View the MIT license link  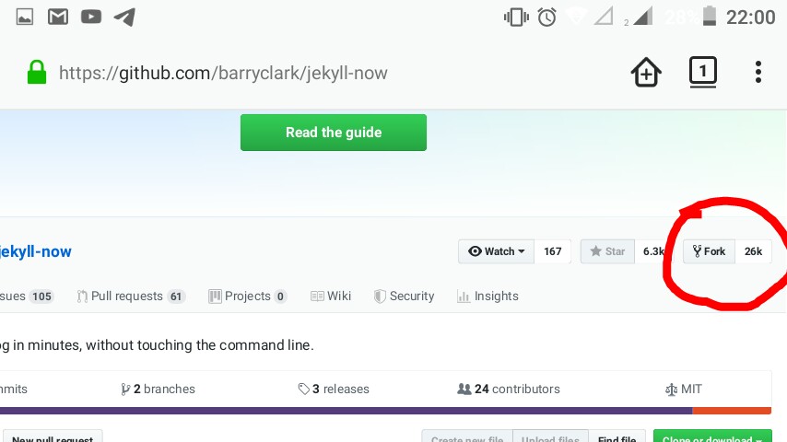(684, 389)
